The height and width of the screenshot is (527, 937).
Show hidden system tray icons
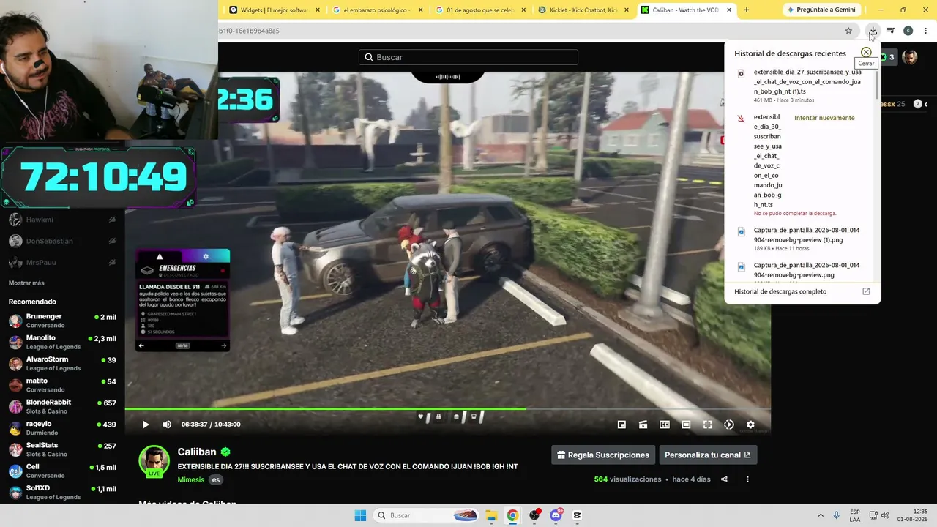[x=820, y=515]
